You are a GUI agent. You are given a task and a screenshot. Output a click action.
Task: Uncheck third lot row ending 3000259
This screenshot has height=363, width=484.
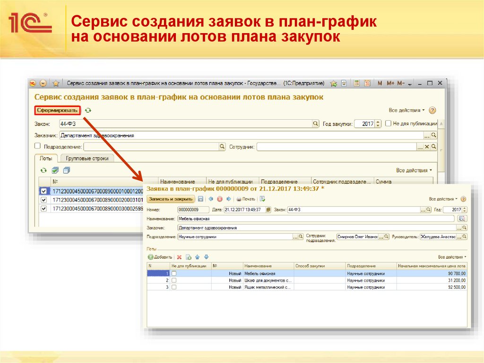[x=44, y=208]
